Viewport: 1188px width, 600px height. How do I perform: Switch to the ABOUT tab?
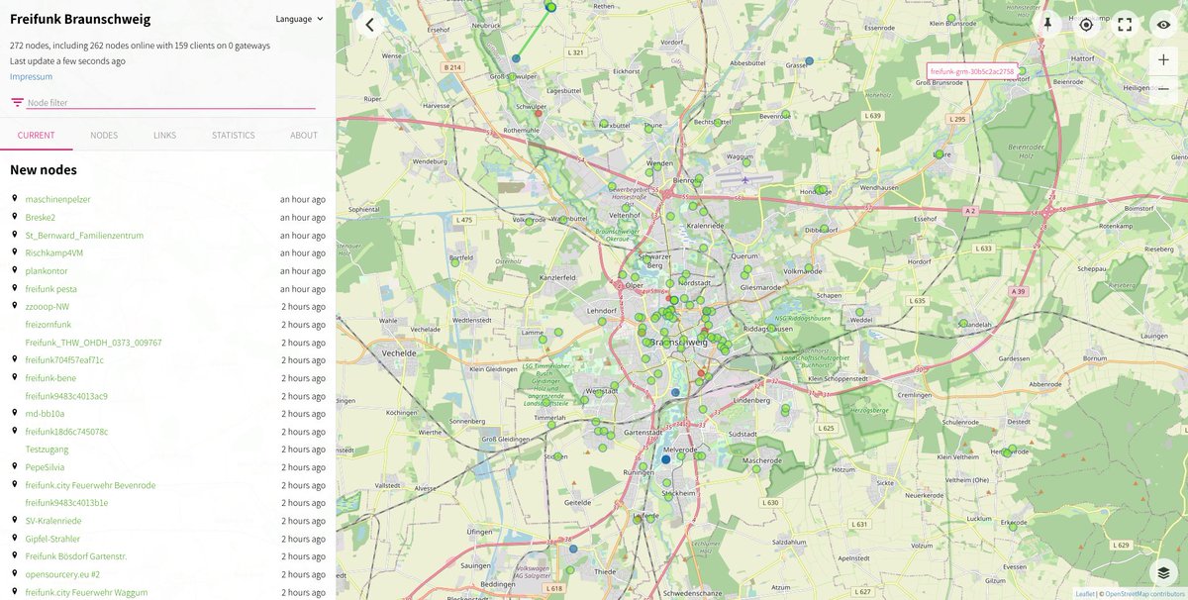click(304, 136)
